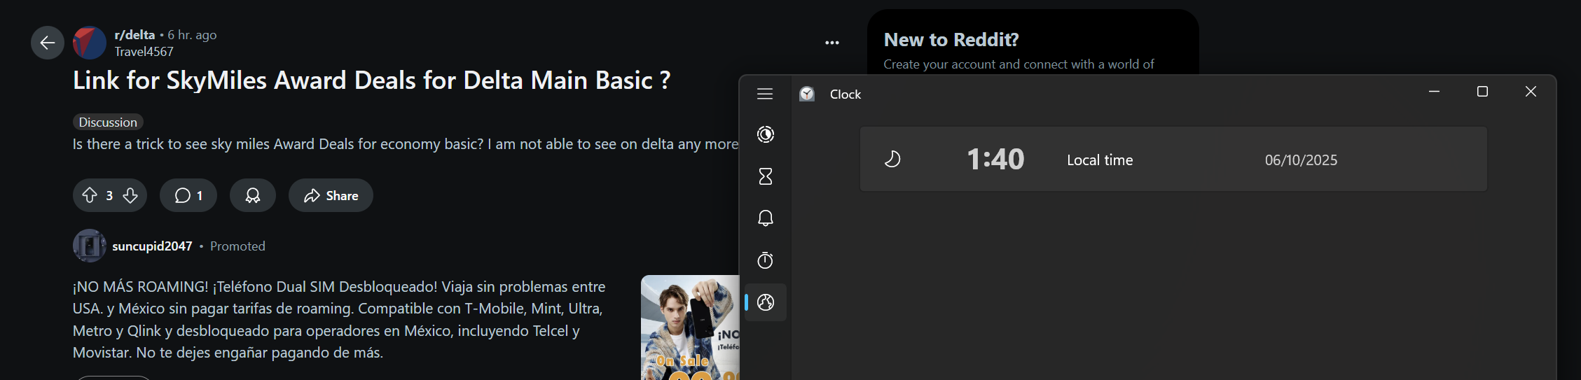The height and width of the screenshot is (380, 1581).
Task: Give an award to the post
Action: tap(253, 195)
